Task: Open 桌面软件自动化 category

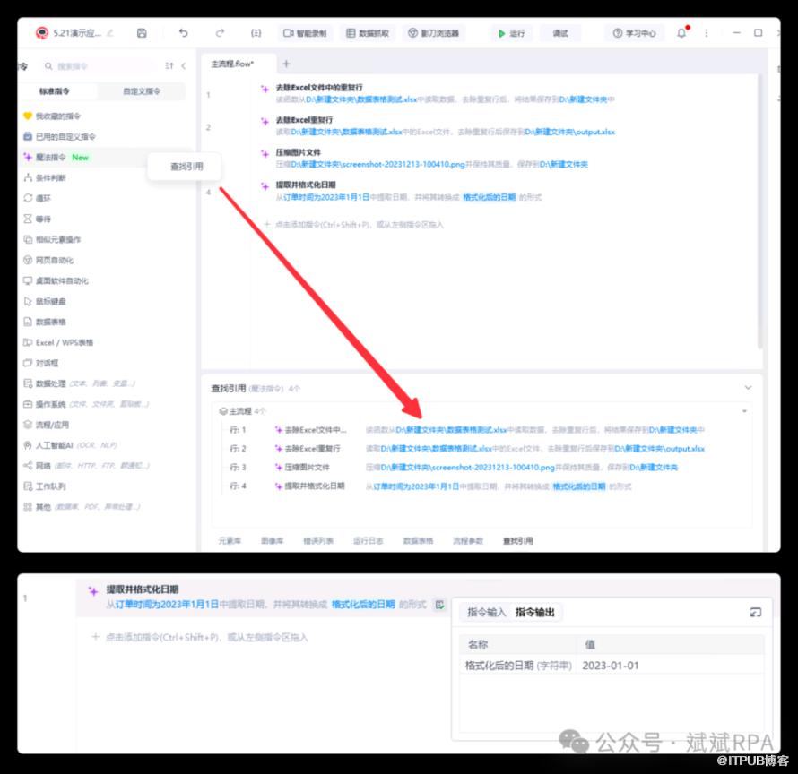Action: point(56,280)
